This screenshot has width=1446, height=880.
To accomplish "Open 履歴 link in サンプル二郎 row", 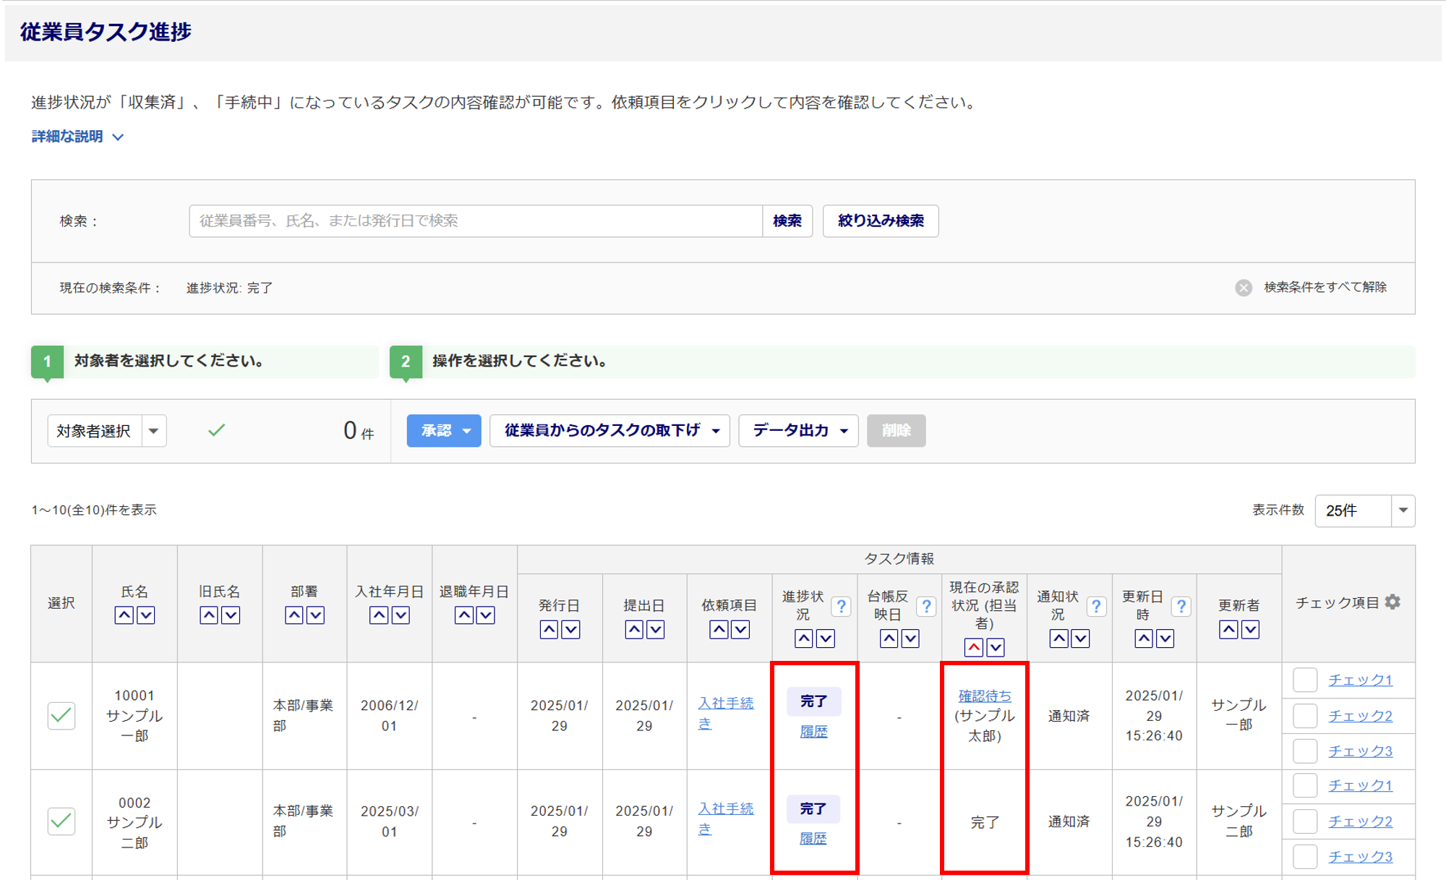I will (813, 839).
